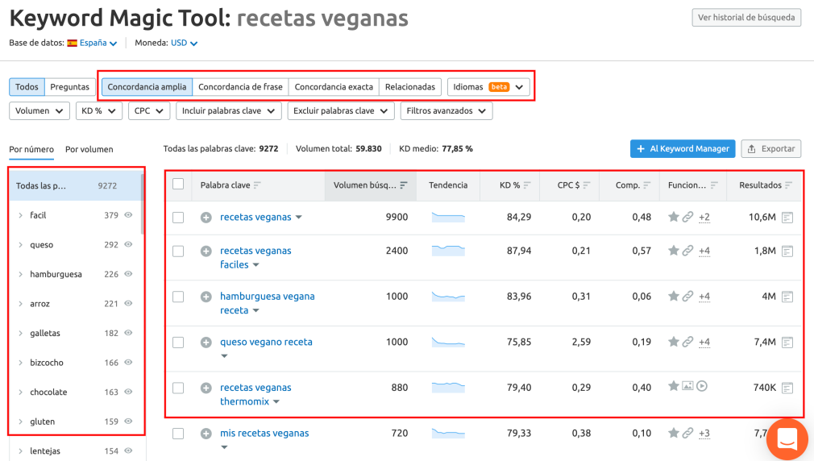Screen dimensions: 814x461
Task: Open the orange chat widget
Action: 787,439
